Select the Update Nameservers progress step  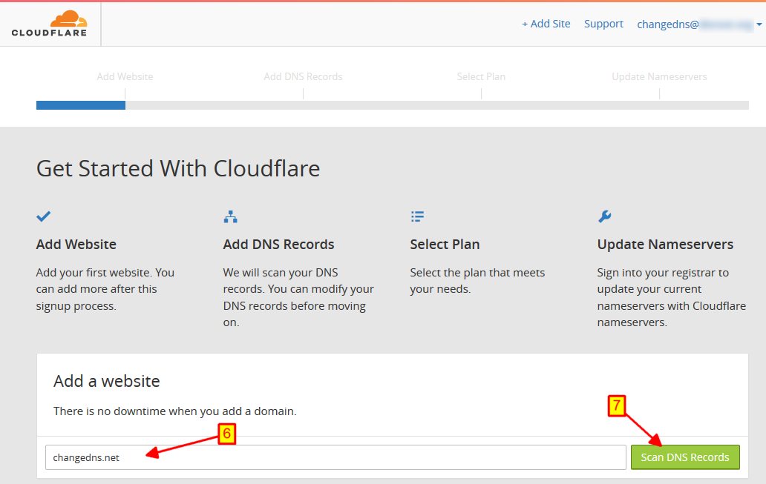point(659,76)
